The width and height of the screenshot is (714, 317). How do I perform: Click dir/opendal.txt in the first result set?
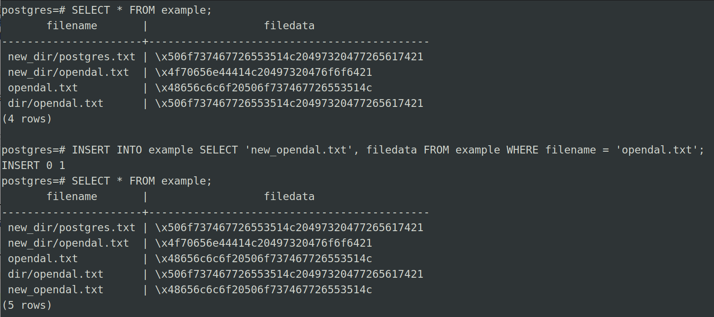56,103
